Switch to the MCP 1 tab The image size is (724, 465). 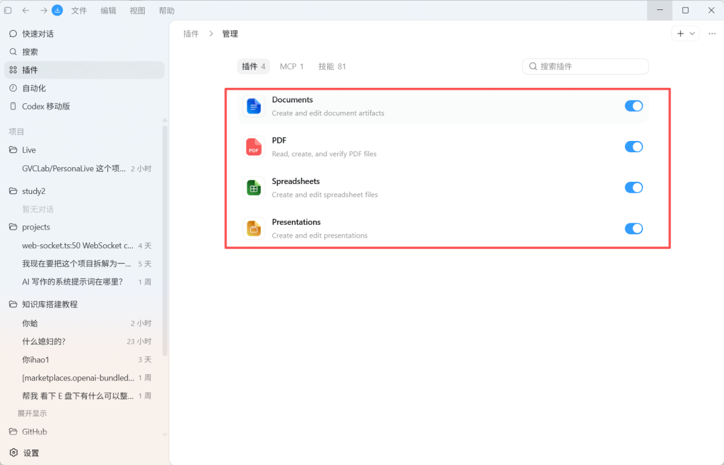coord(292,66)
